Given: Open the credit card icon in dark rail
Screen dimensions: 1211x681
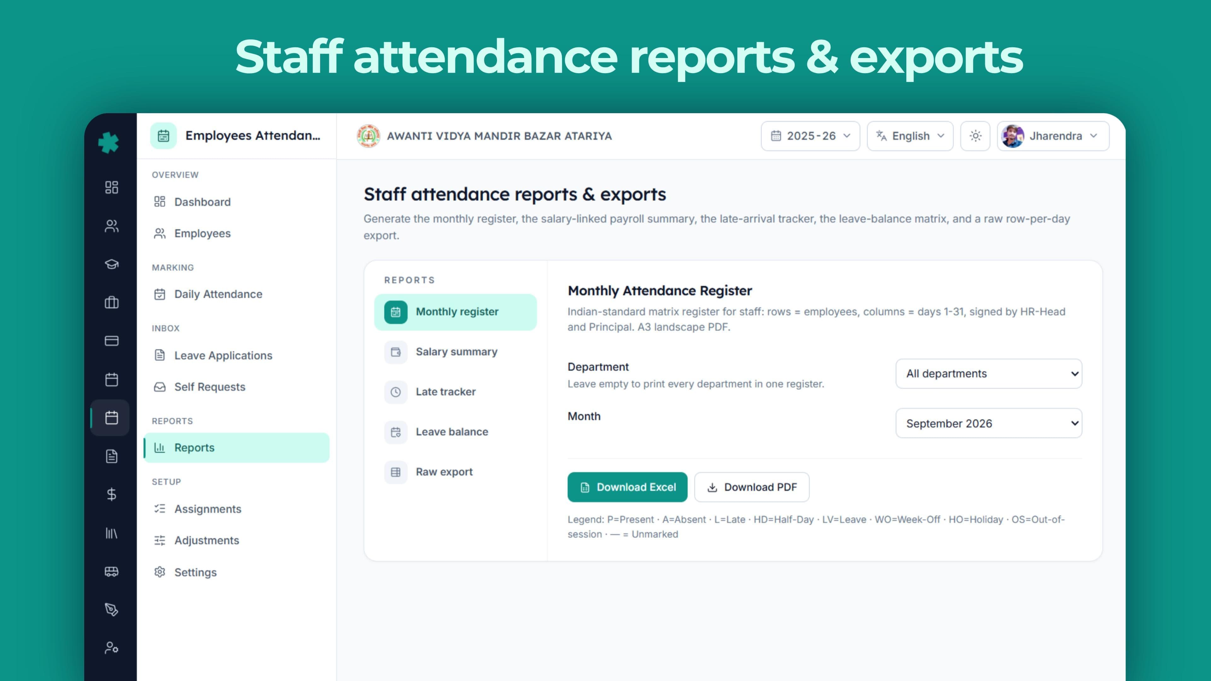Looking at the screenshot, I should tap(111, 341).
